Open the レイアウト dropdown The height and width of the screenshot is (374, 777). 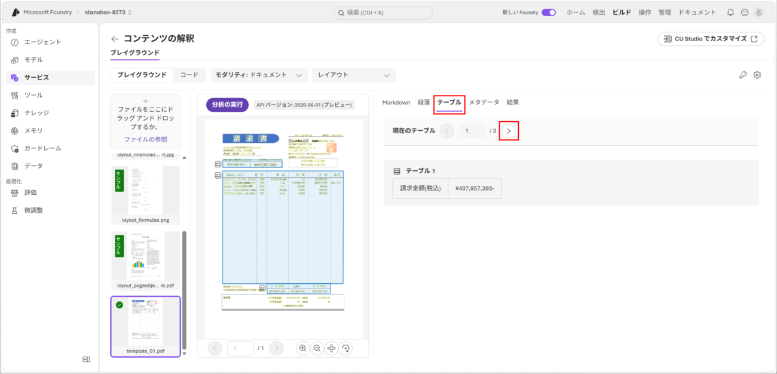(354, 75)
